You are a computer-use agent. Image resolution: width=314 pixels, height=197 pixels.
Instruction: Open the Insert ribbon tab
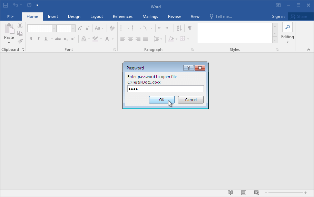pos(53,17)
